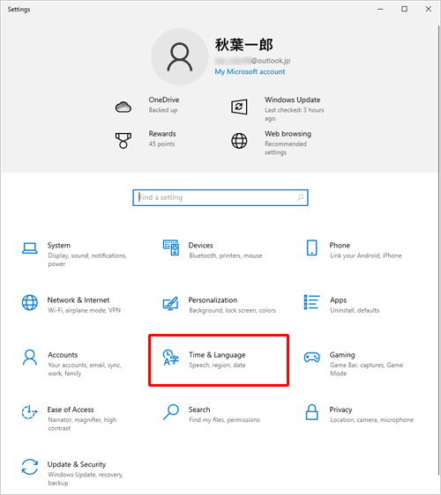Select the Network & Internet globe icon

click(30, 302)
